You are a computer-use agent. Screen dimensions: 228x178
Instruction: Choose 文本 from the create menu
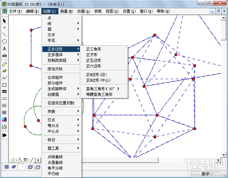(x=62, y=35)
